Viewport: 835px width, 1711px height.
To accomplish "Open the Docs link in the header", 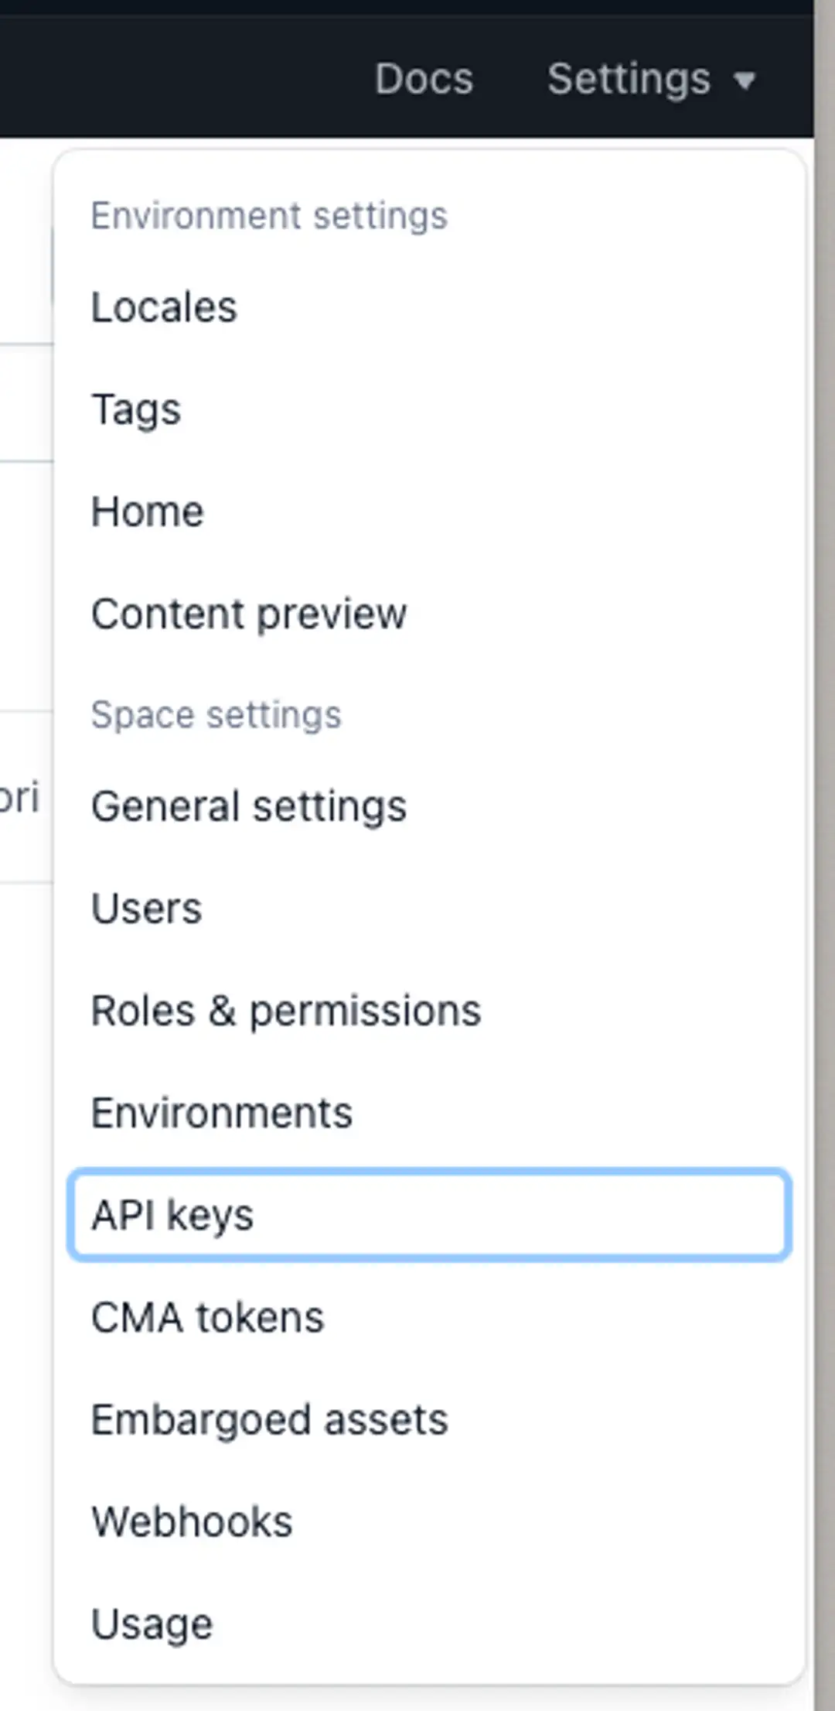I will (424, 79).
